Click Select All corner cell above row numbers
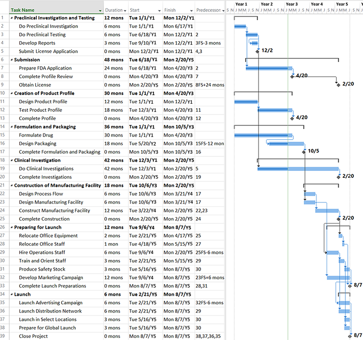This screenshot has height=340, width=363. 4,8
